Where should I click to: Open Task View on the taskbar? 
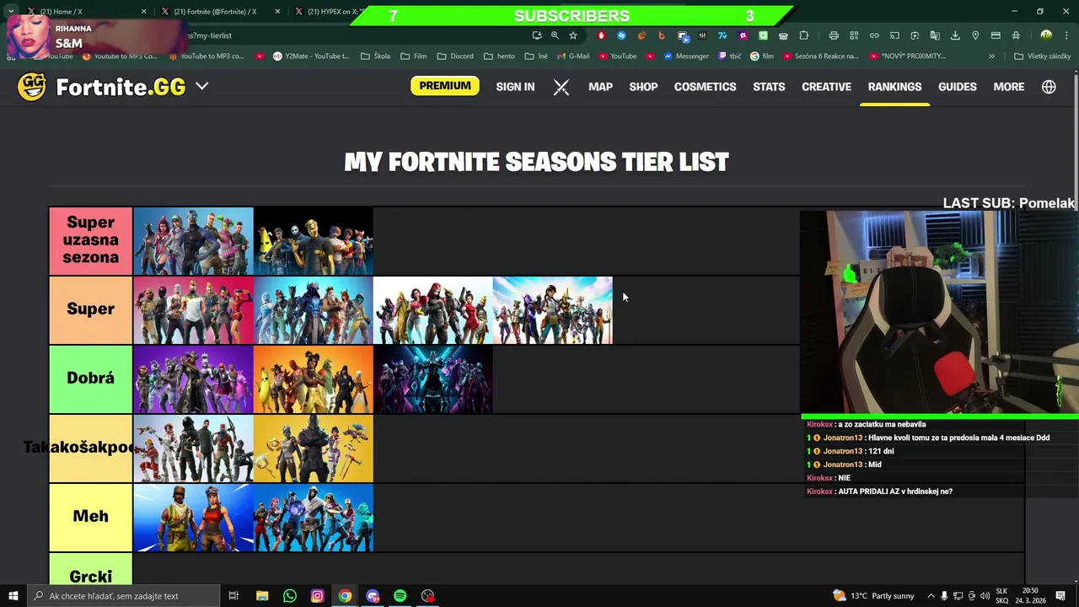coord(234,596)
